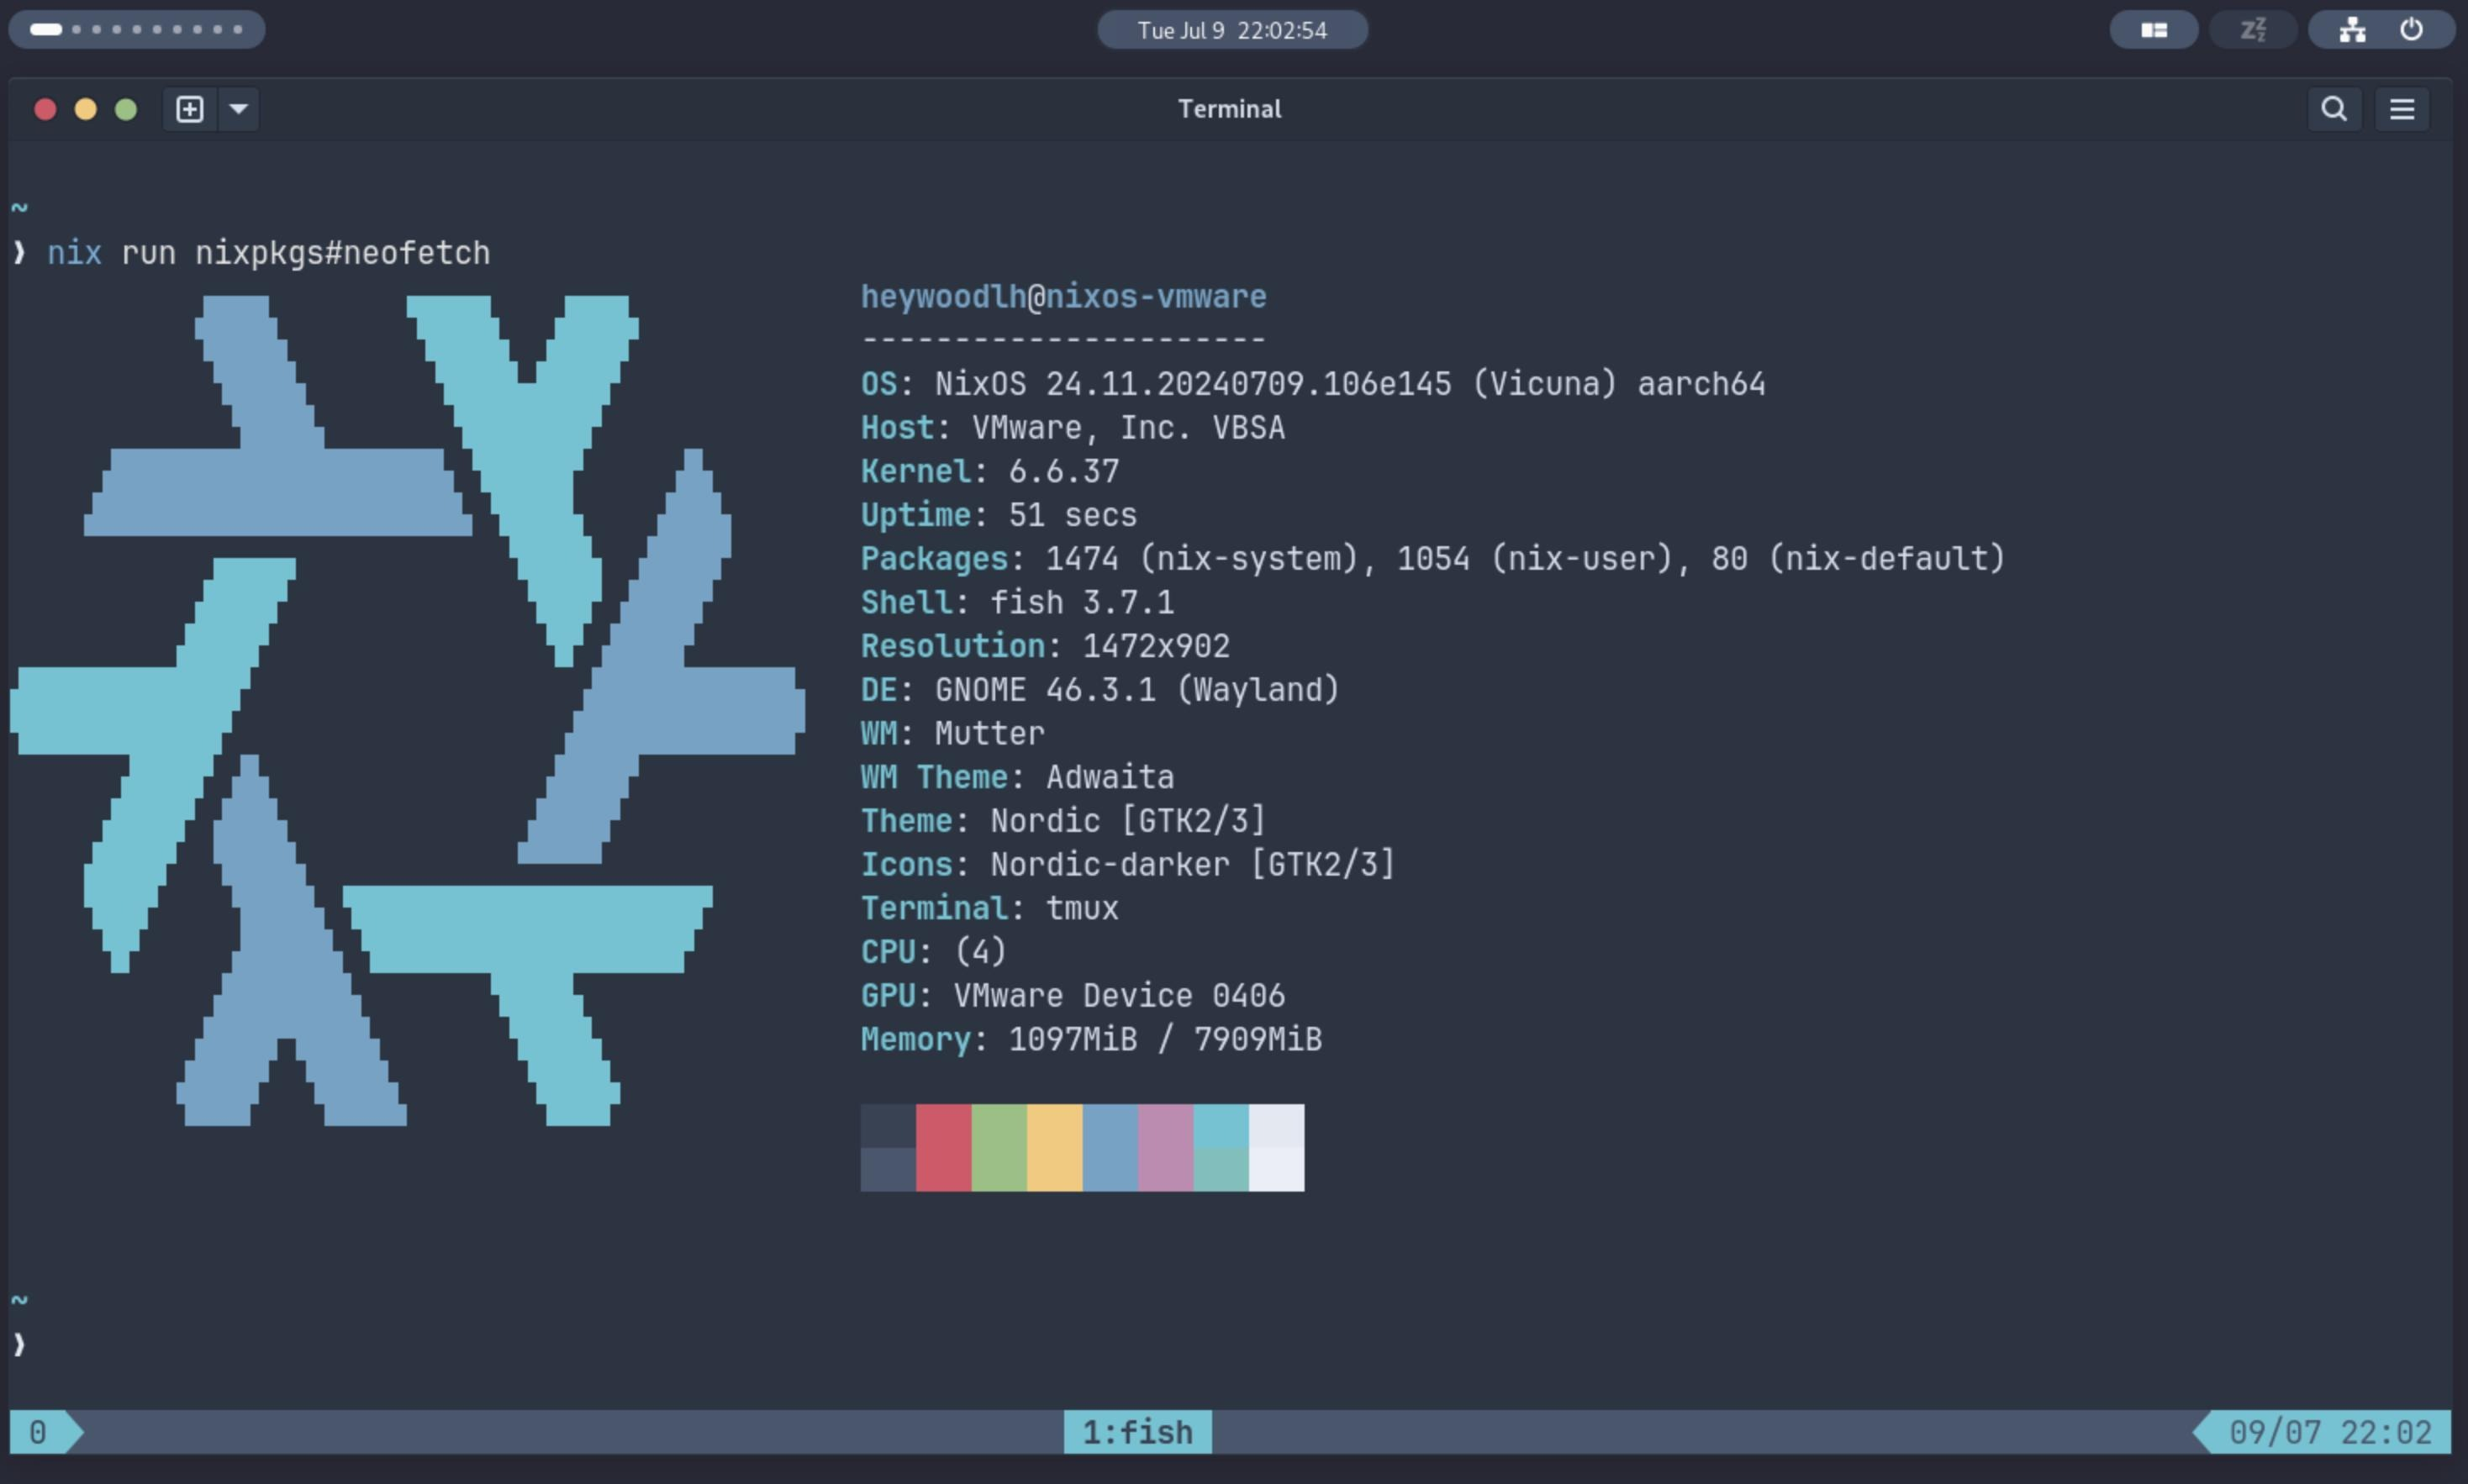
Task: Click the keyboard layout indicator icon
Action: tap(2154, 30)
